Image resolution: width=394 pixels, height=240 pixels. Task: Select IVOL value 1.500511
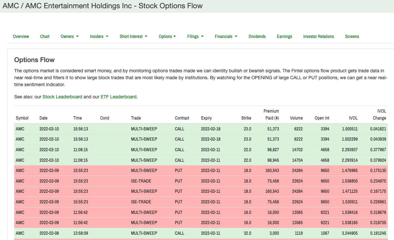tap(349, 129)
